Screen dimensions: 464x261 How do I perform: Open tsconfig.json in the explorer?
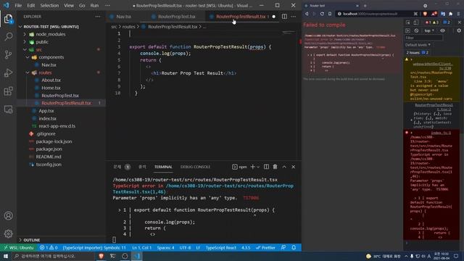pos(49,165)
